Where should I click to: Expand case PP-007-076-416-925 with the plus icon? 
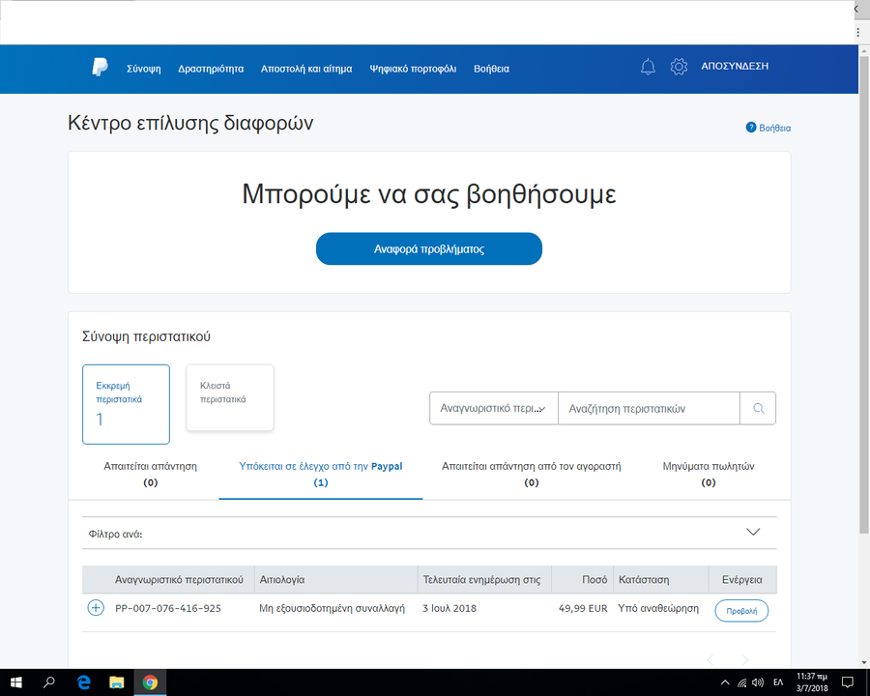tap(96, 608)
